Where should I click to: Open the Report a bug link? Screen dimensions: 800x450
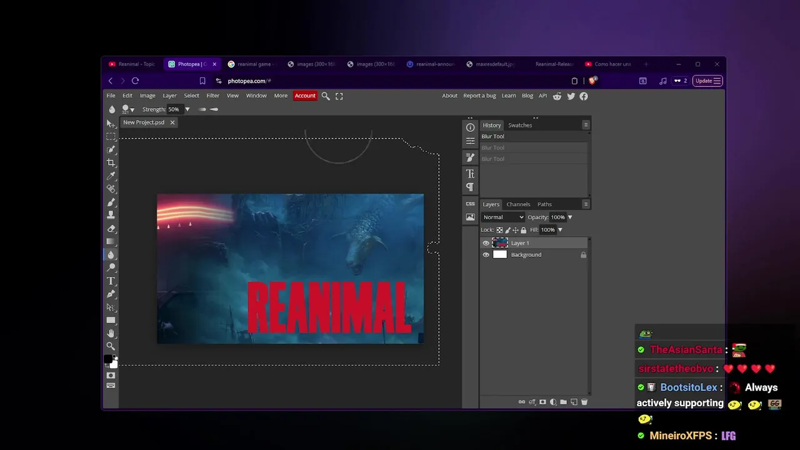[x=479, y=96]
